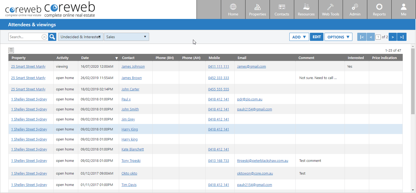Open the Web Tools hammer icon

point(330,7)
